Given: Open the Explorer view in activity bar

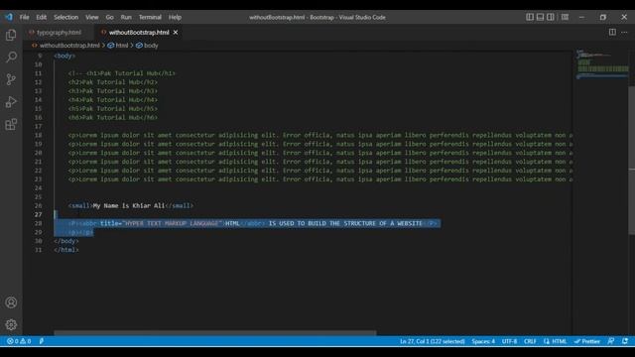Looking at the screenshot, I should (11, 35).
